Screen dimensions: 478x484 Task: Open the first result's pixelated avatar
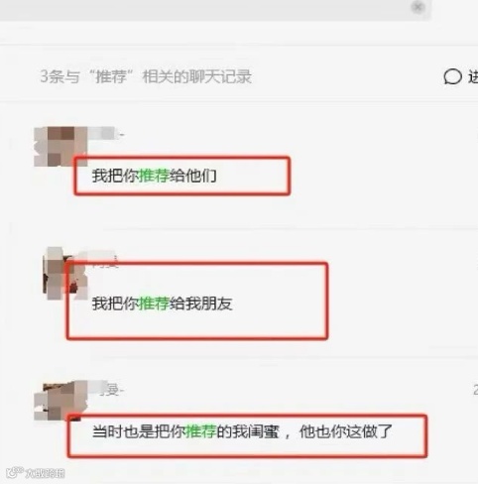[x=60, y=147]
